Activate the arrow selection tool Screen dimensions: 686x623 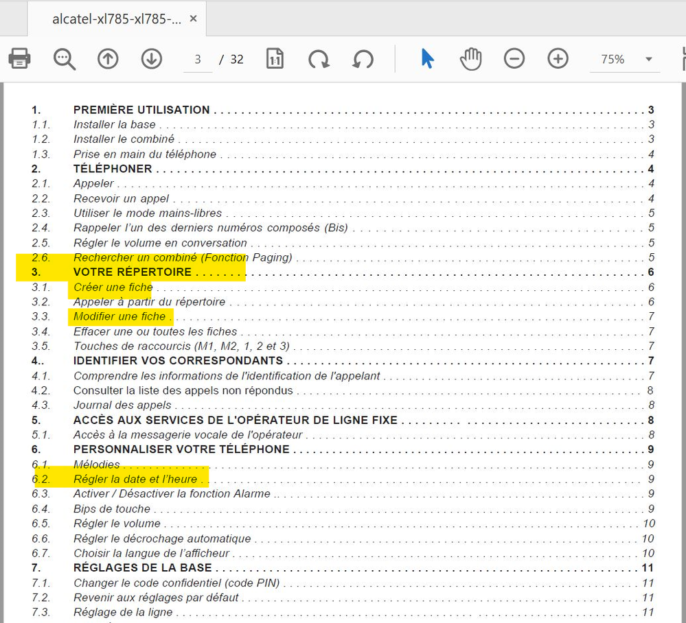(x=427, y=59)
